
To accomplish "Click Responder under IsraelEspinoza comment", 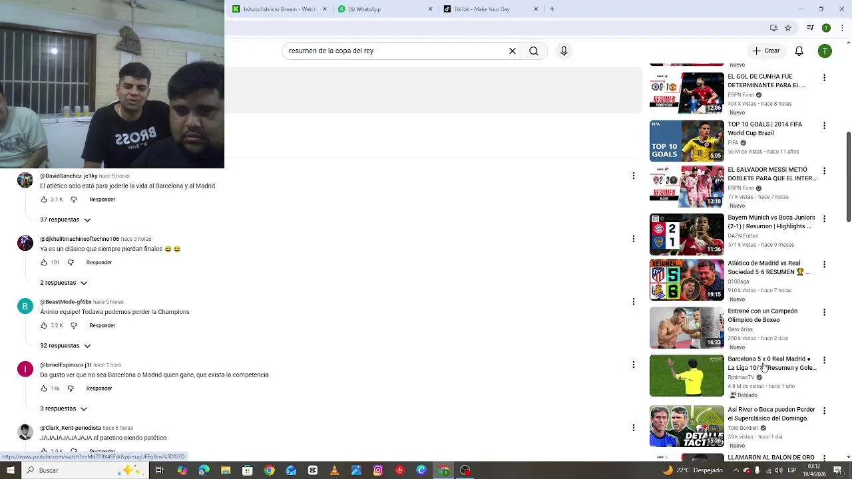I will point(99,389).
